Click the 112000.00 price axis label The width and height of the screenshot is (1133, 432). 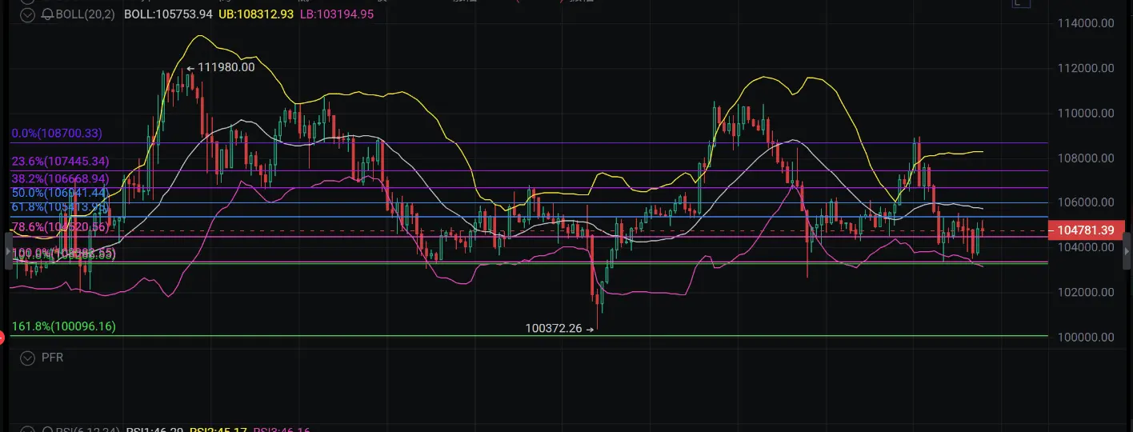[x=1084, y=68]
